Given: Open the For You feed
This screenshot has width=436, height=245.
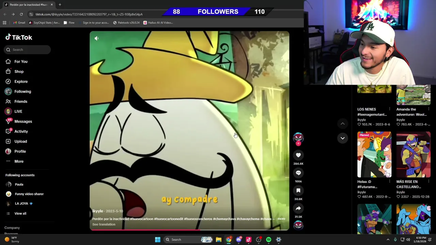Looking at the screenshot, I should click(21, 62).
